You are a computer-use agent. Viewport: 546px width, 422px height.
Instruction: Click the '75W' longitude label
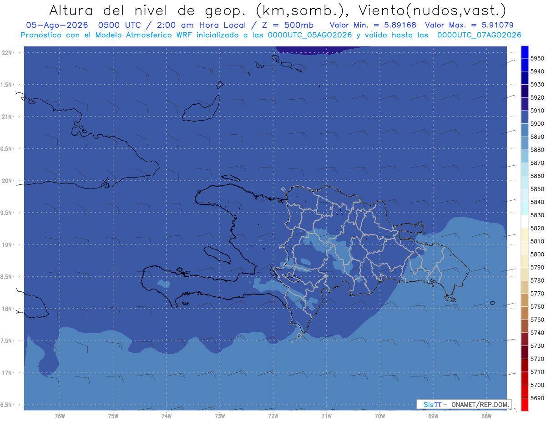click(113, 416)
